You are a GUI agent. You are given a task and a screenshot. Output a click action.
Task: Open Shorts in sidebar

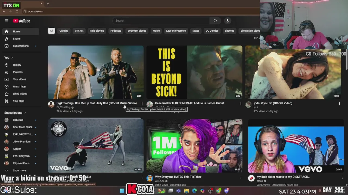point(21,39)
